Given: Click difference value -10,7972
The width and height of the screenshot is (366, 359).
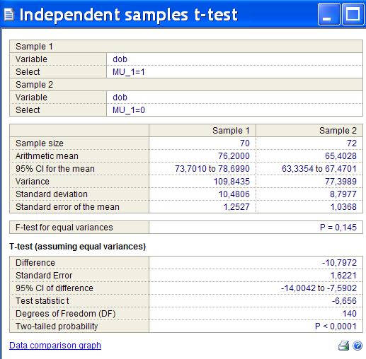Looking at the screenshot, I should (x=339, y=263).
